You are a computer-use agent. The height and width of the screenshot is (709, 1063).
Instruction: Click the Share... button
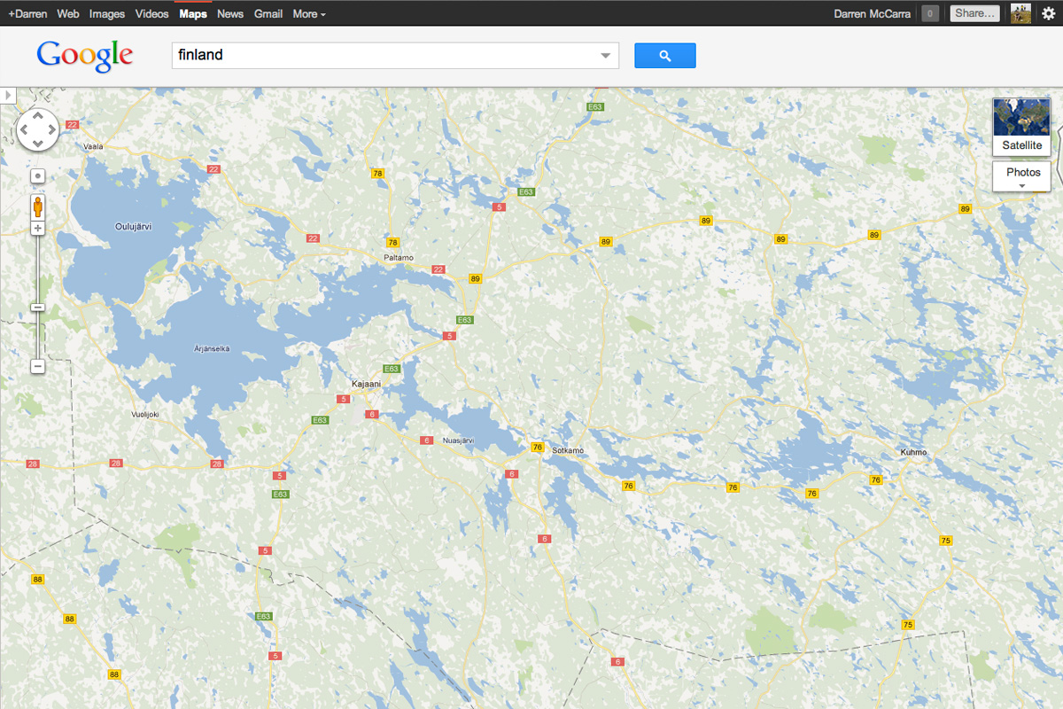click(974, 13)
